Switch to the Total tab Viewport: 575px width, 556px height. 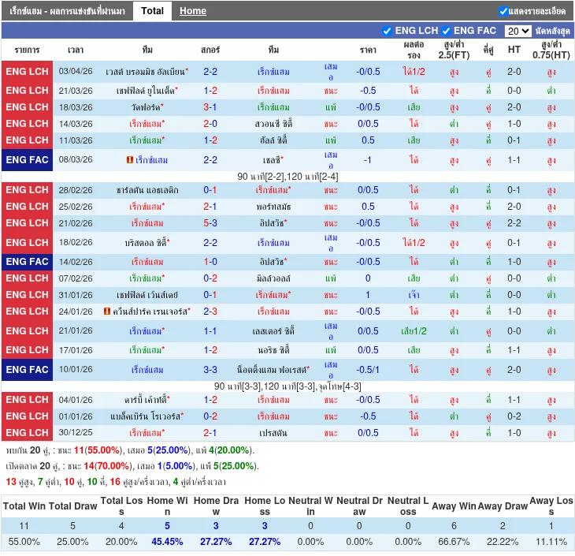click(152, 11)
